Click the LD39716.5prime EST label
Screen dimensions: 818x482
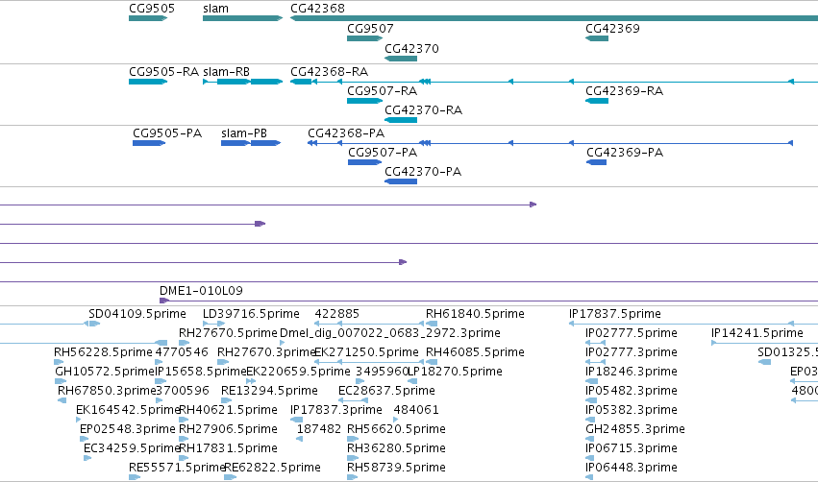click(x=251, y=314)
